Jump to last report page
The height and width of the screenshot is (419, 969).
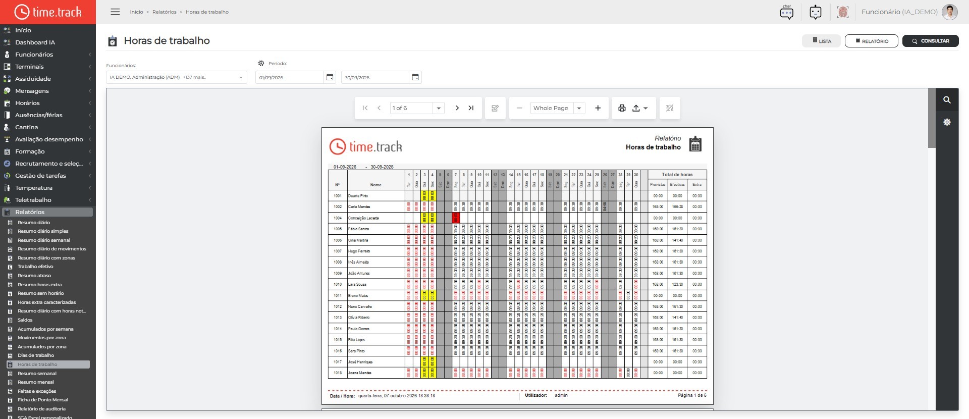coord(471,108)
